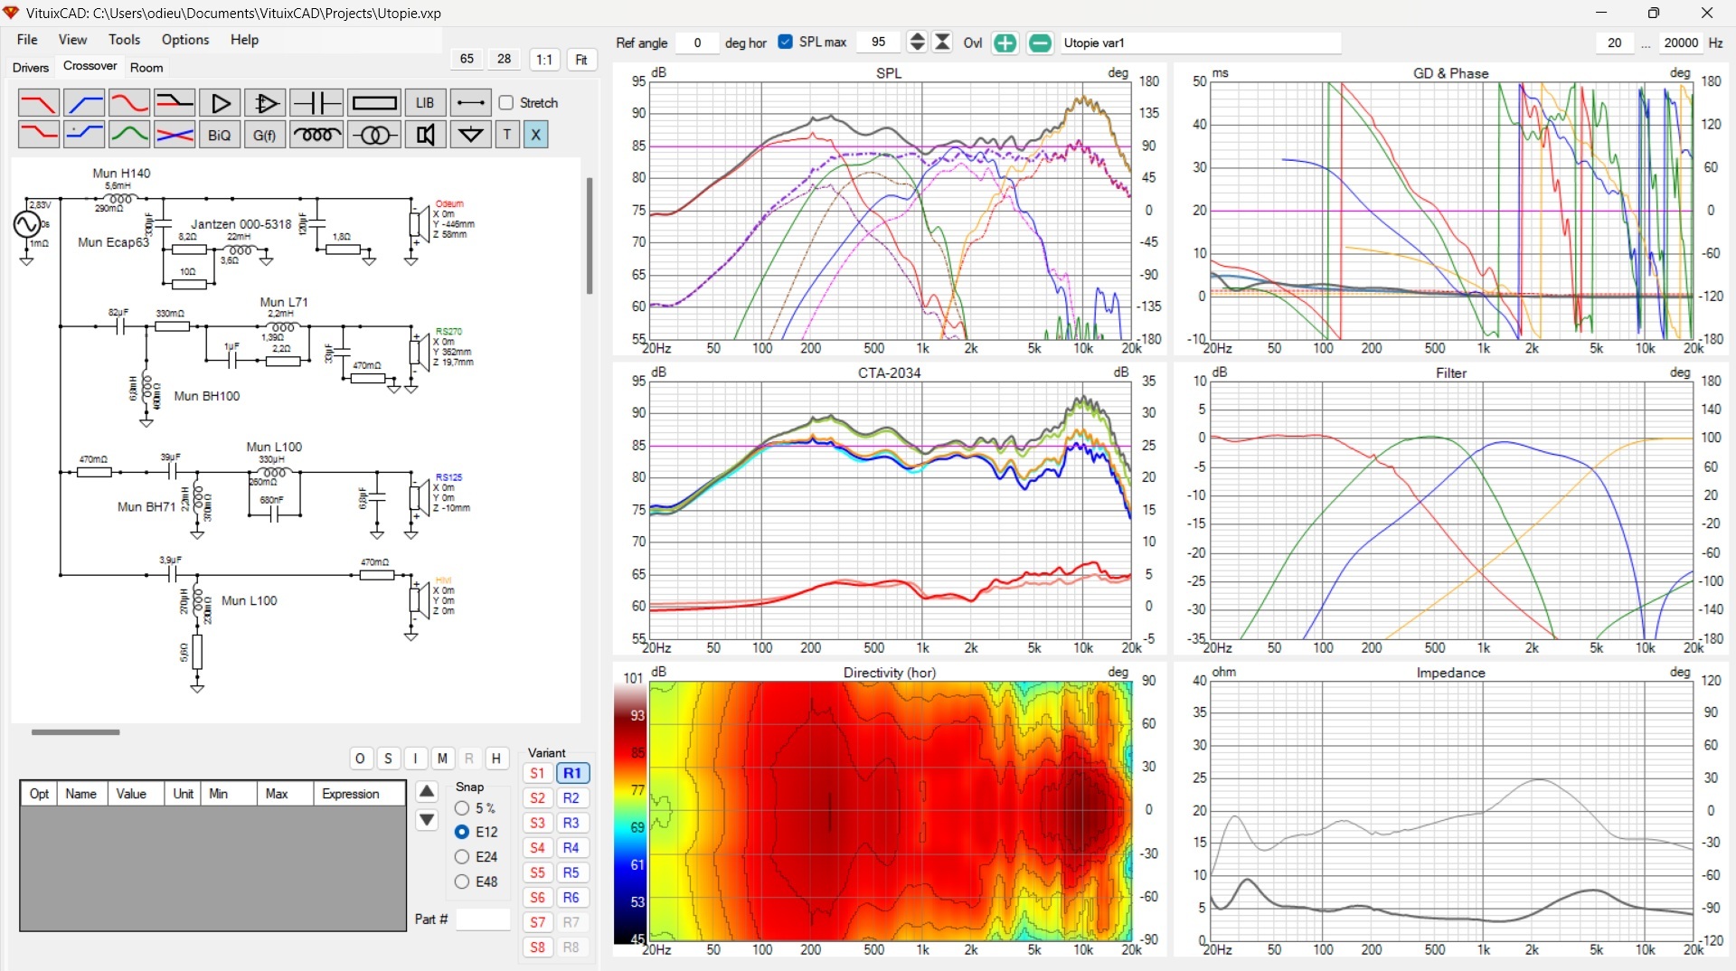Add a resistor rectangle component
This screenshot has height=971, width=1736.
(x=373, y=103)
